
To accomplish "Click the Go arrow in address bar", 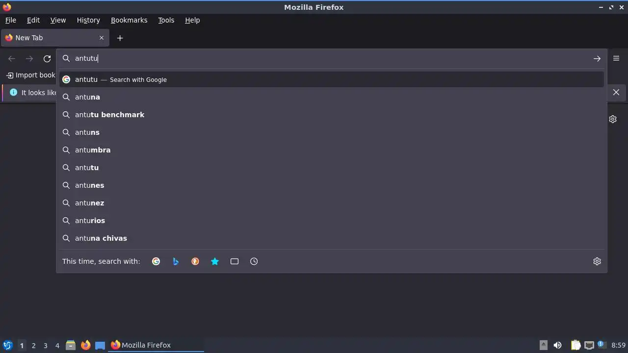I will (597, 58).
